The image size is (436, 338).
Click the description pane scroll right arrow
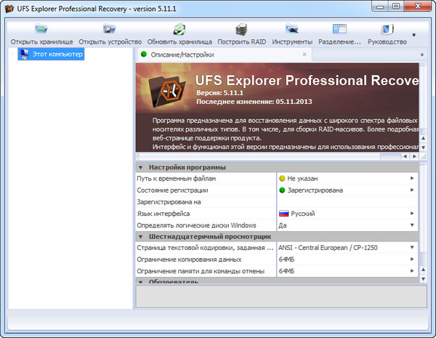[414, 156]
